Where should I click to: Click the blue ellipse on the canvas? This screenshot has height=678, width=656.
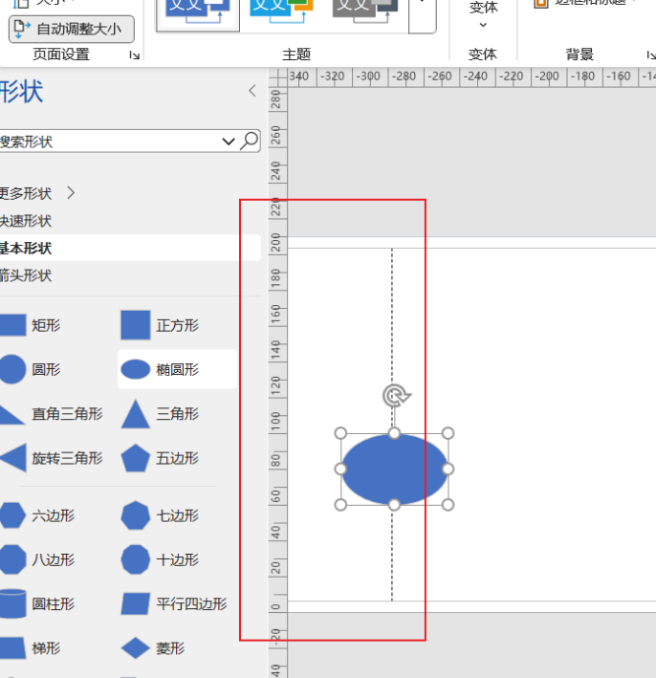click(394, 470)
